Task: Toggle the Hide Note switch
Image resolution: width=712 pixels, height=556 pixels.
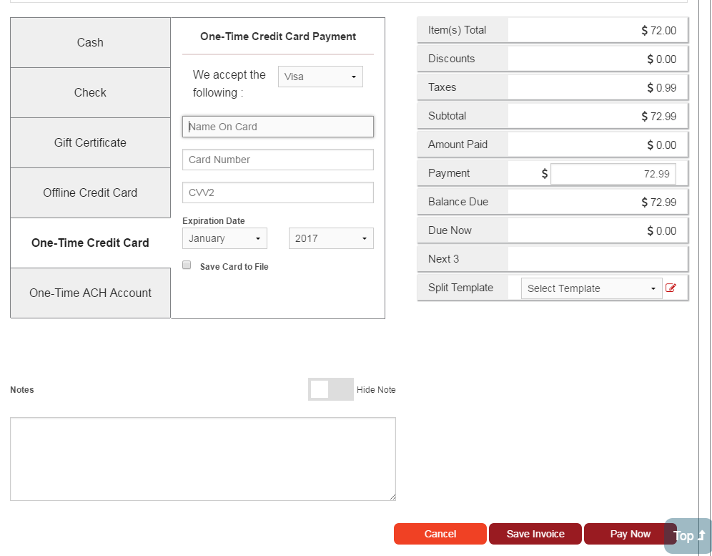Action: [x=330, y=389]
